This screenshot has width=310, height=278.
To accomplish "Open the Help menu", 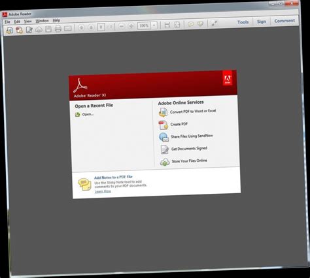I will tap(56, 20).
